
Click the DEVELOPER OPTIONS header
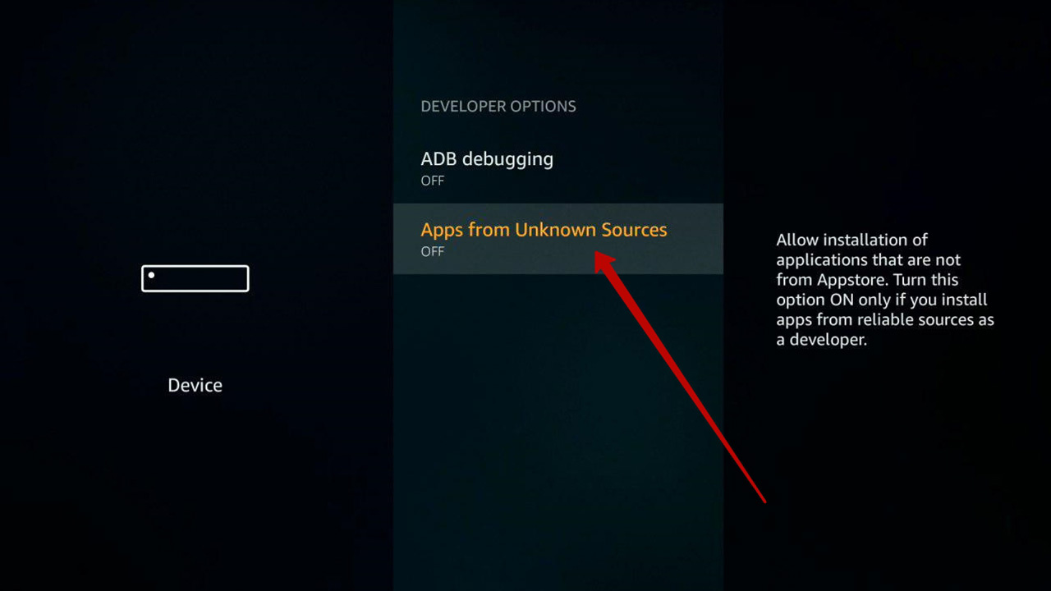click(x=498, y=106)
